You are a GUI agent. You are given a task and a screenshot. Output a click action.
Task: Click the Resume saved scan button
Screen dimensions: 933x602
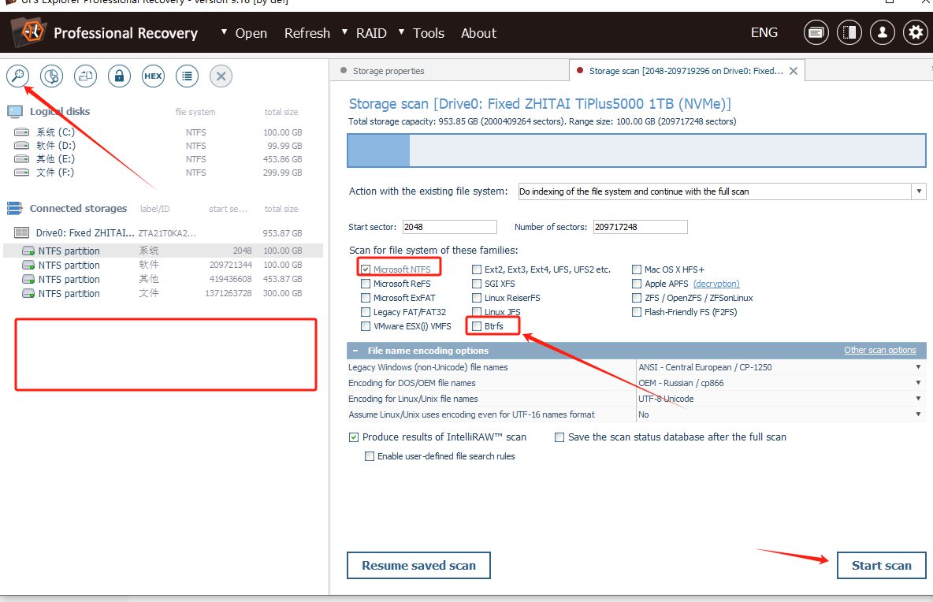(418, 565)
